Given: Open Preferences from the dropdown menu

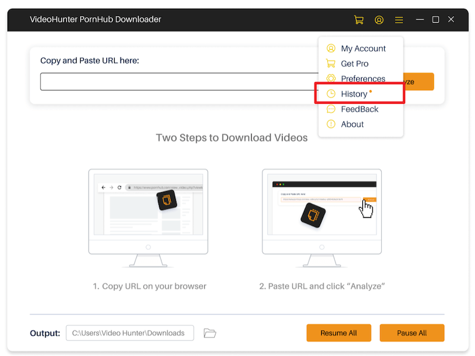Looking at the screenshot, I should click(x=361, y=78).
